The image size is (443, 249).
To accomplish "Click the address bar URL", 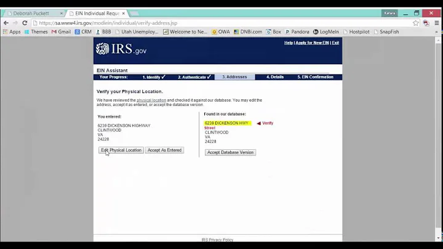I will tap(108, 23).
